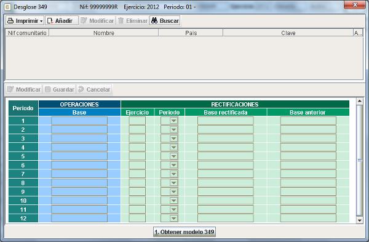The image size is (369, 242).
Task: Click the period 10 row label
Action: tap(23, 201)
